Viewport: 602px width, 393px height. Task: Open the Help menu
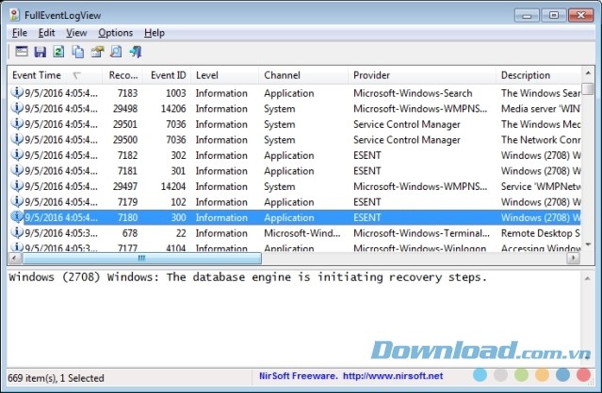click(x=154, y=33)
